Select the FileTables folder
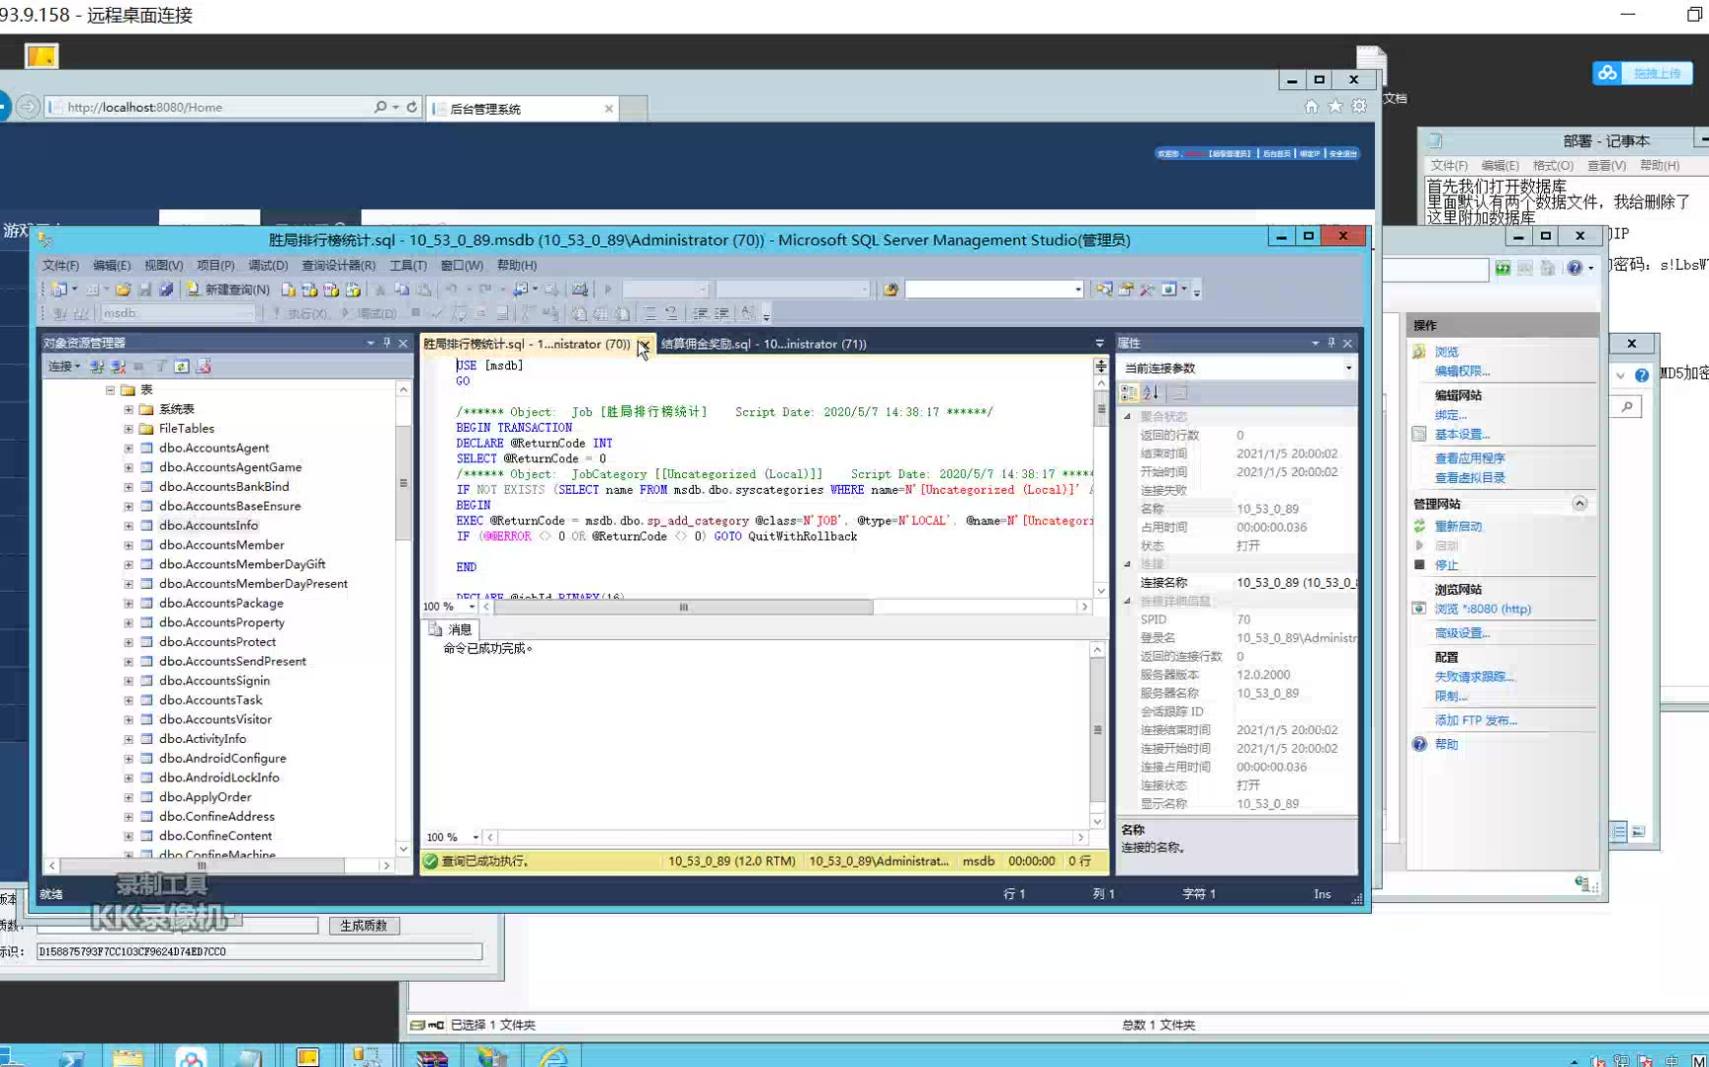Screen dimensions: 1709x1067 (x=186, y=429)
